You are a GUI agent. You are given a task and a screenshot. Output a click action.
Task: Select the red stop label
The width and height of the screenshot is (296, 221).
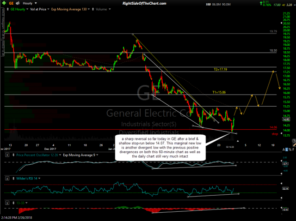[x=275, y=134]
